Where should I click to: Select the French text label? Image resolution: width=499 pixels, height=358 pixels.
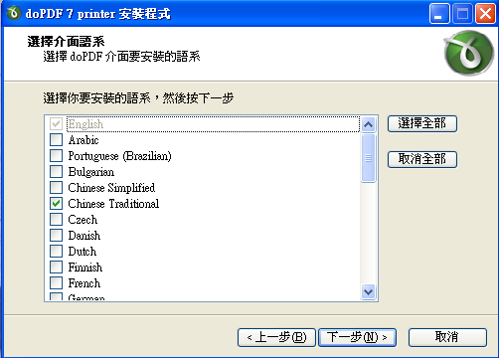click(84, 283)
